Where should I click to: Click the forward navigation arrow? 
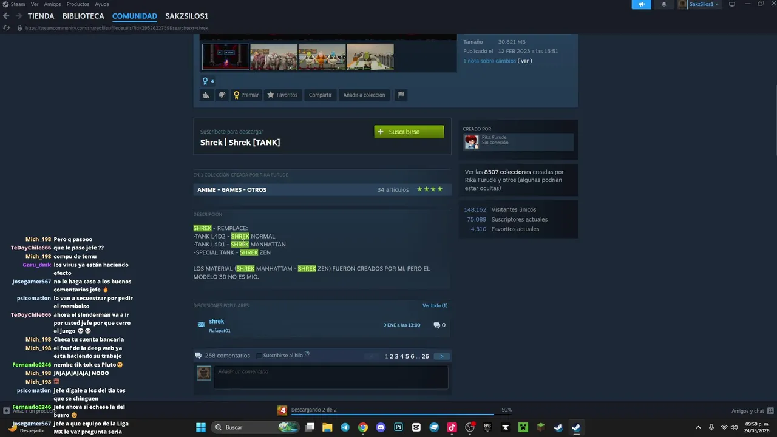(x=18, y=16)
